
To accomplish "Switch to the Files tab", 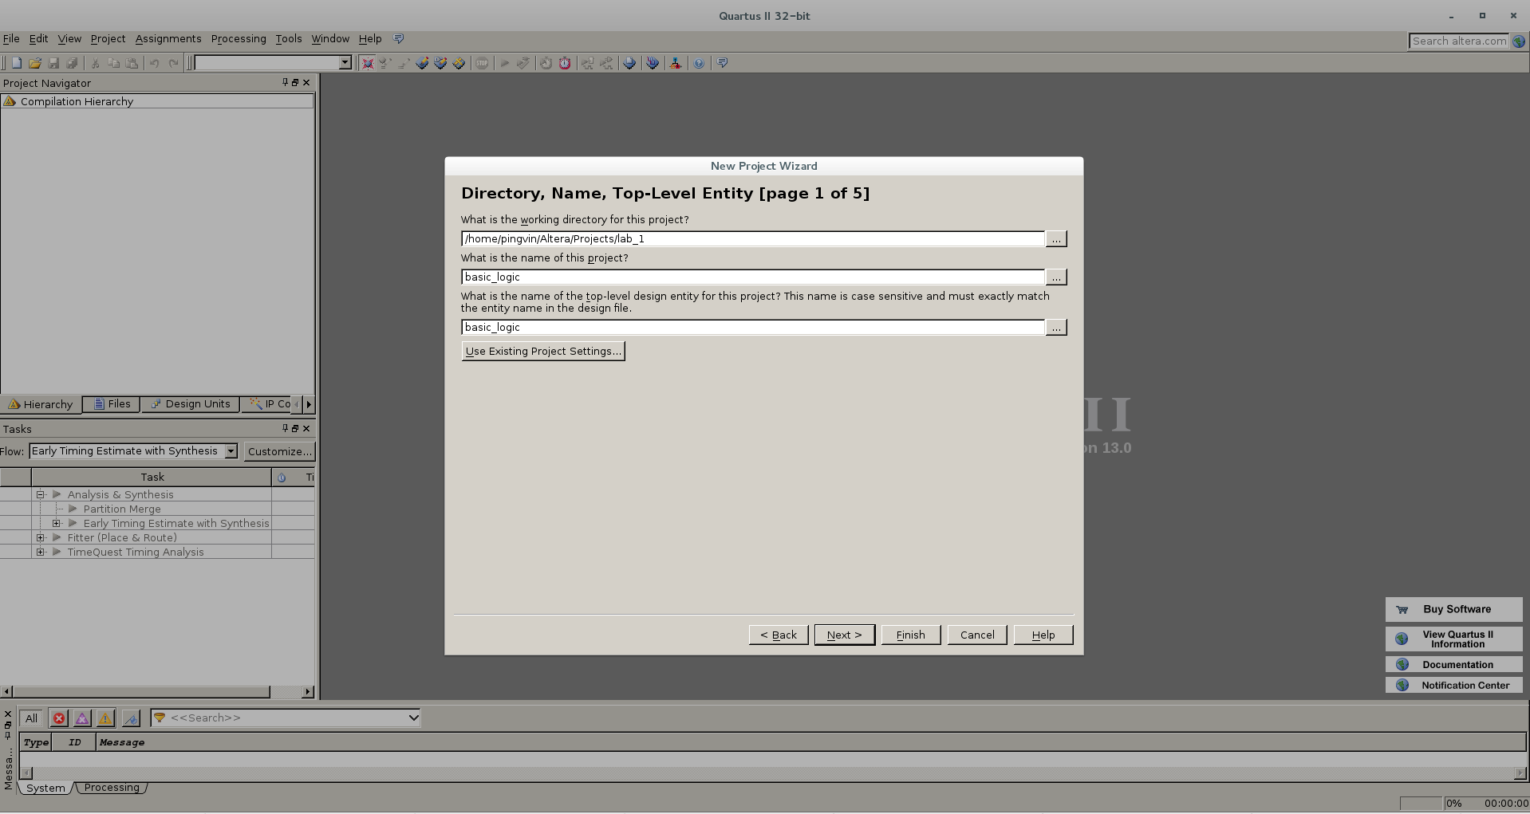I will pos(112,404).
